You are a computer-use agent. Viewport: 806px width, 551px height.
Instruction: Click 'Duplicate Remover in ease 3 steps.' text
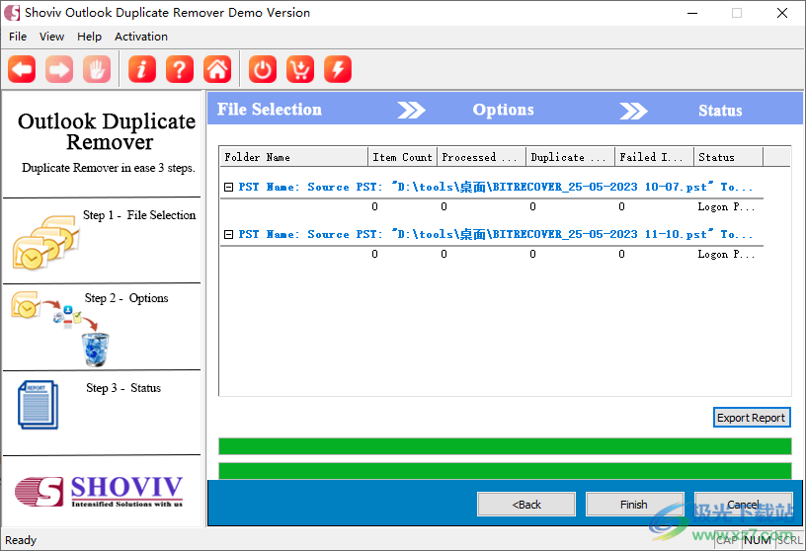coord(109,168)
